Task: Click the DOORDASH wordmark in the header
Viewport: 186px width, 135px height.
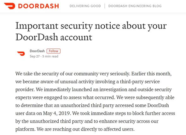Action: pos(38,6)
